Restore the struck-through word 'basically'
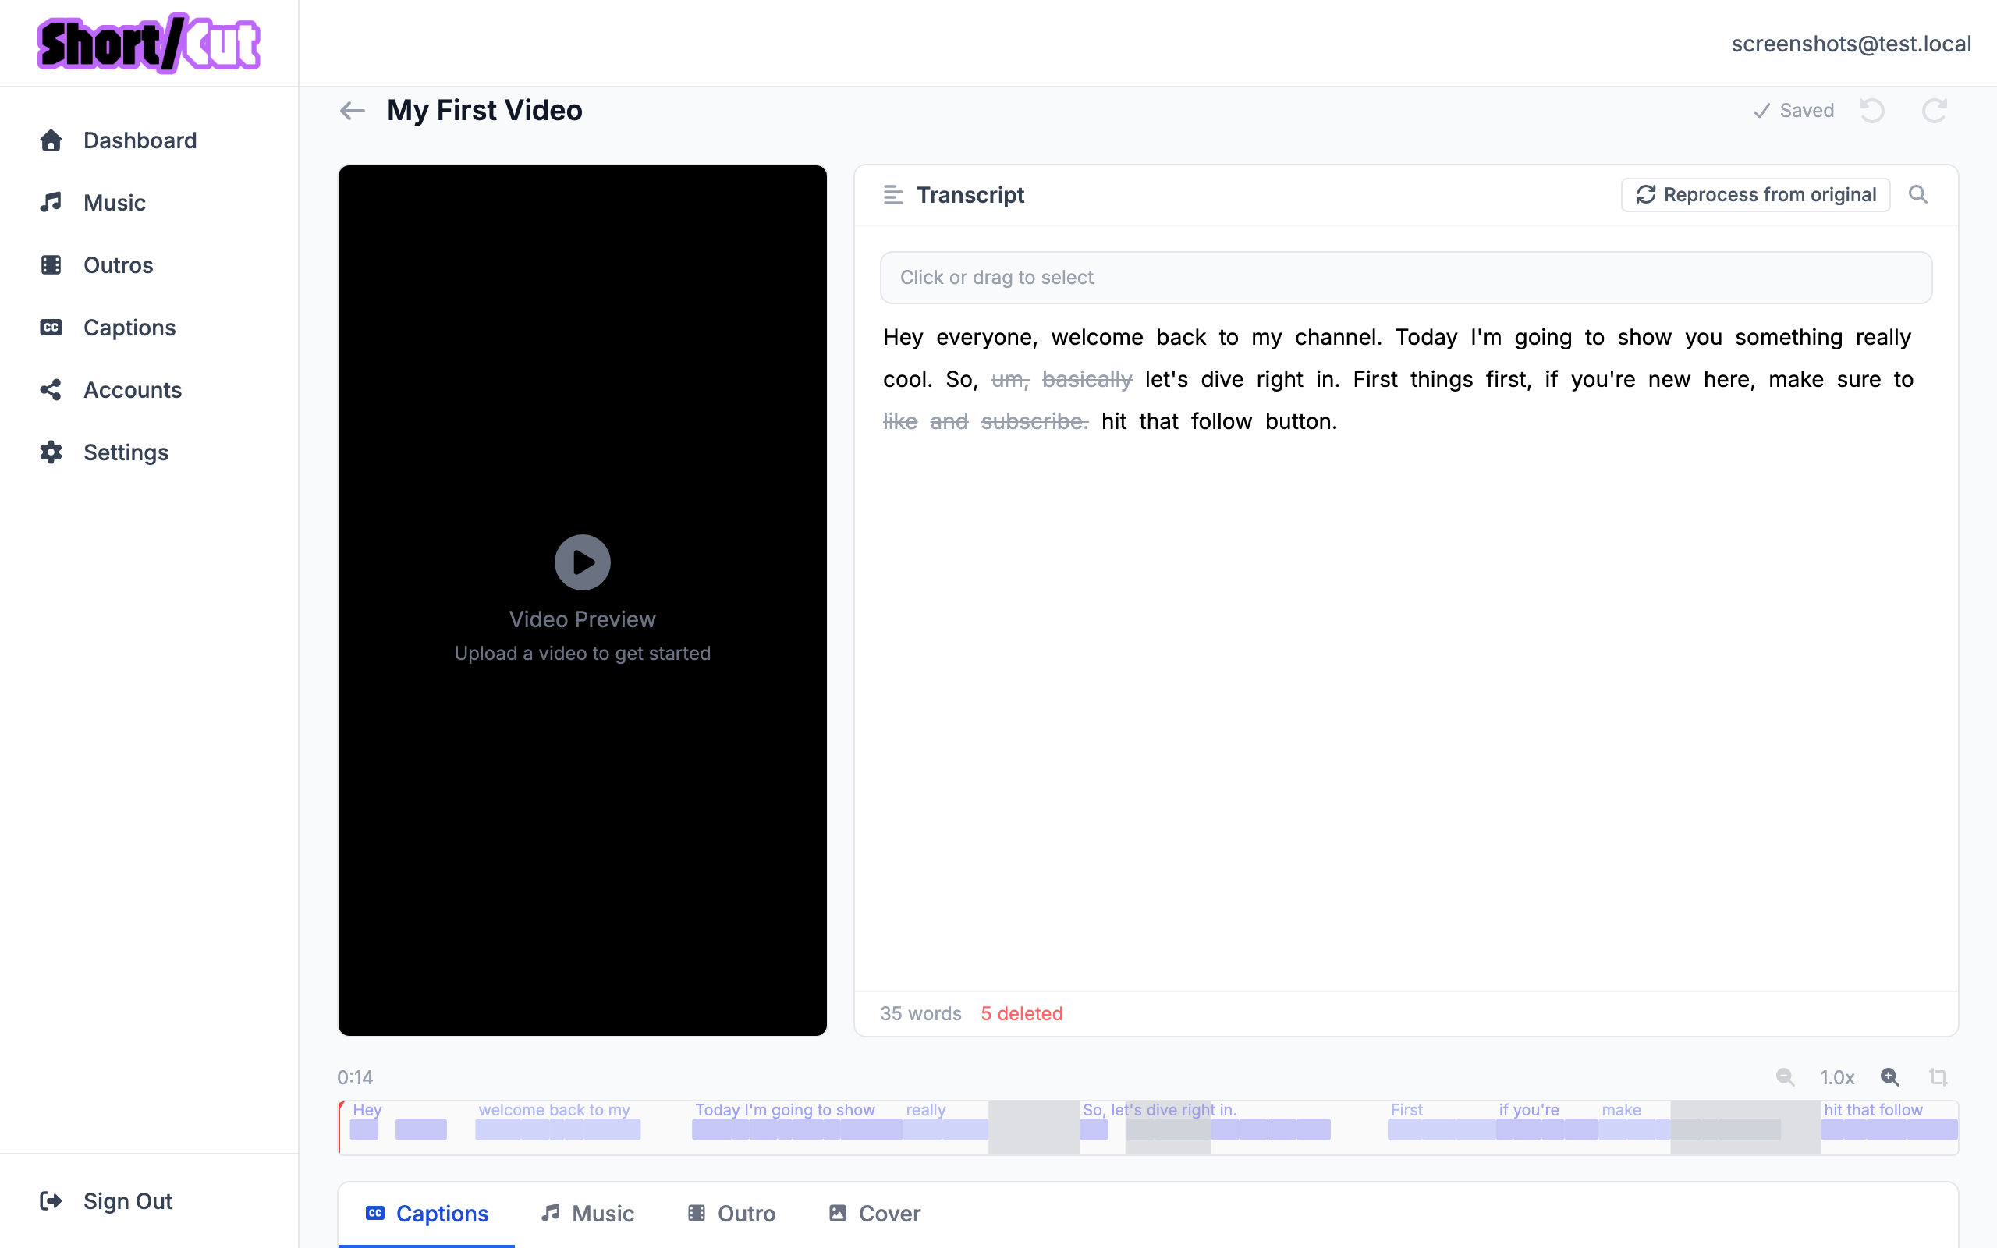Screen dimensions: 1997x1248 [x=1087, y=378]
